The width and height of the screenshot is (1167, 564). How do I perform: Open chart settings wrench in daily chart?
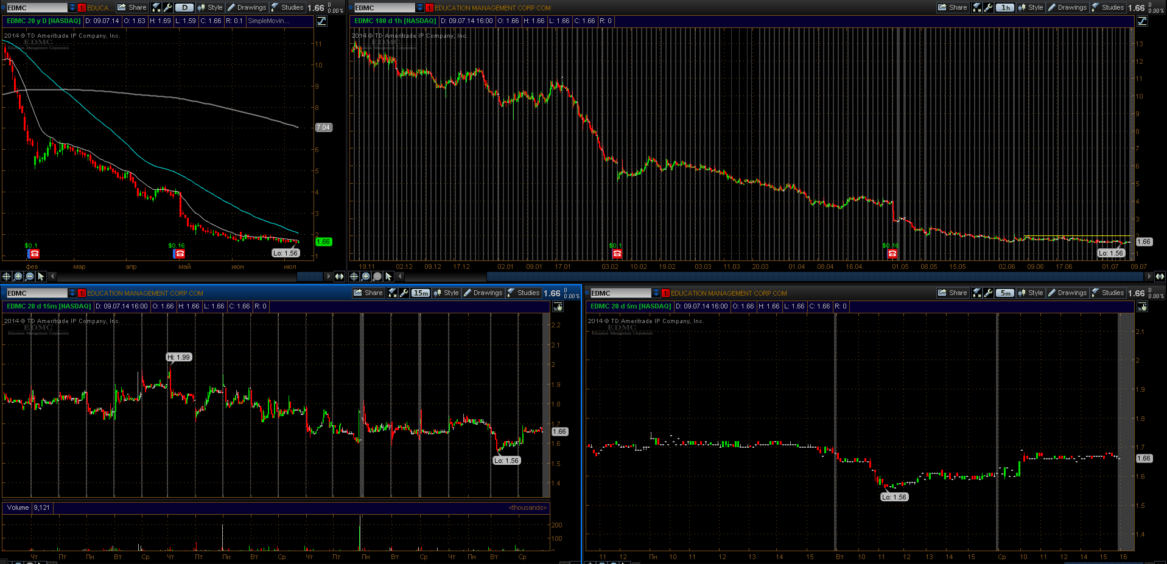click(x=167, y=7)
